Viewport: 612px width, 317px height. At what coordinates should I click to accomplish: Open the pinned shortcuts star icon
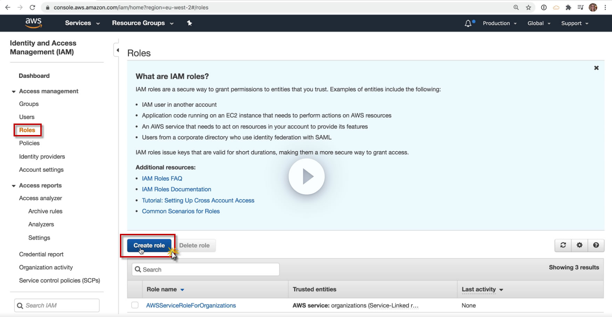click(x=189, y=23)
